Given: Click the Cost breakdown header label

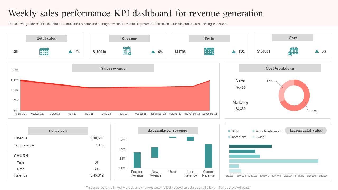Looking at the screenshot, I should (x=280, y=68).
